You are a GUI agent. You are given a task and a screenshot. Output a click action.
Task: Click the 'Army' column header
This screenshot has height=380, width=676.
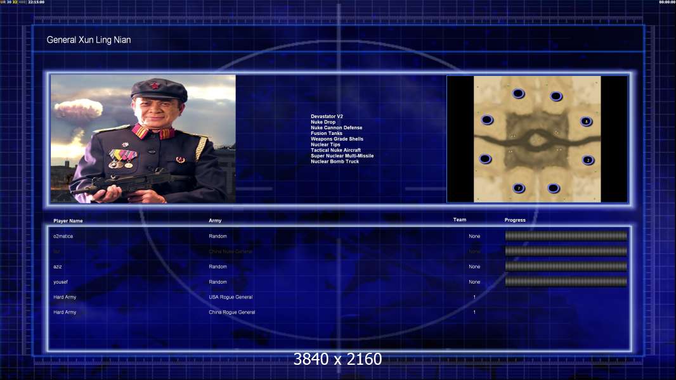point(215,220)
